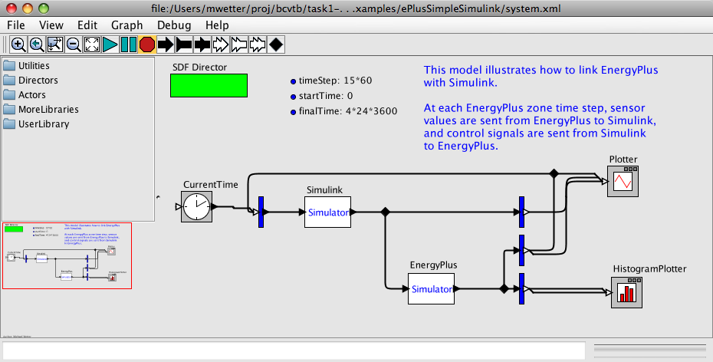Click the model overview thumbnail panel
Viewport: 713px width, 362px height.
67,256
